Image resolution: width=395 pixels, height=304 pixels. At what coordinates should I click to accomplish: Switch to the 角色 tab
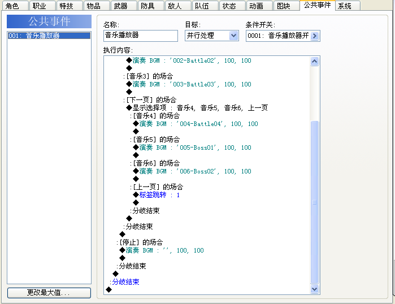point(15,6)
